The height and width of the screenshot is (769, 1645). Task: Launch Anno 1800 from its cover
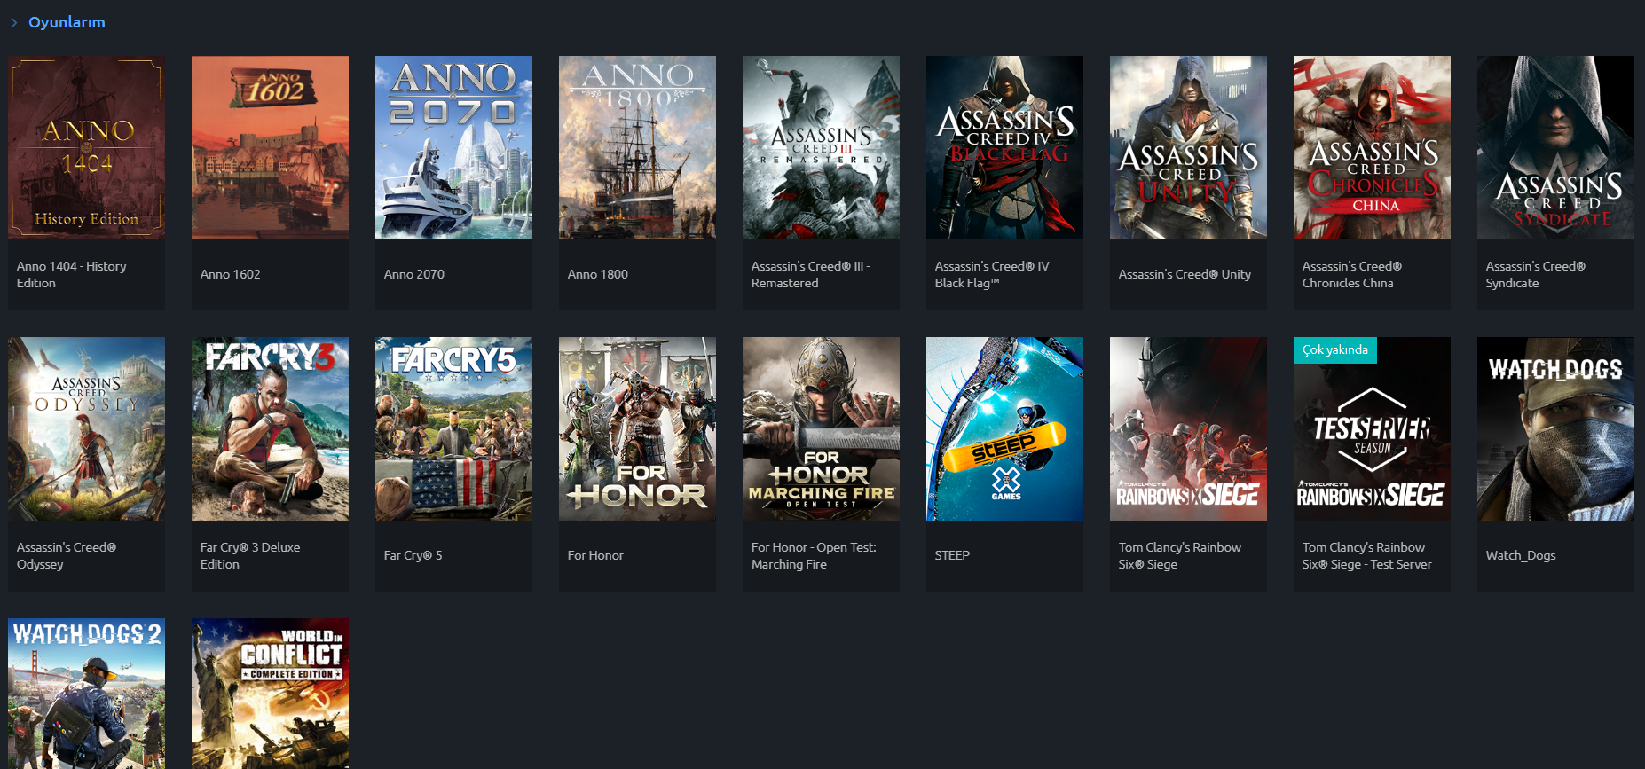[x=637, y=147]
